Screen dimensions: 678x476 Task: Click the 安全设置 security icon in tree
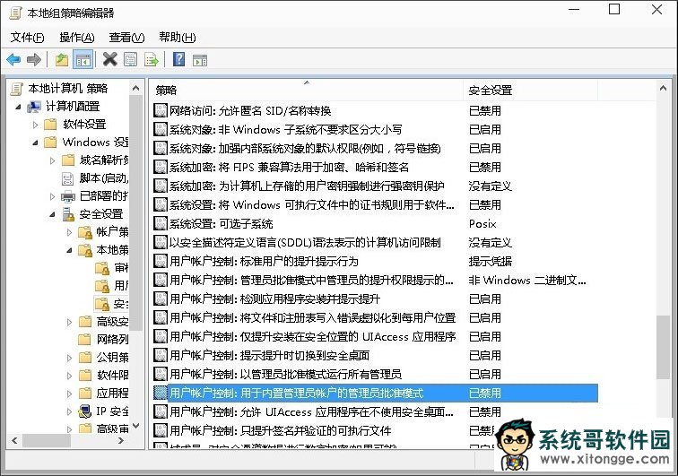pyautogui.click(x=68, y=214)
